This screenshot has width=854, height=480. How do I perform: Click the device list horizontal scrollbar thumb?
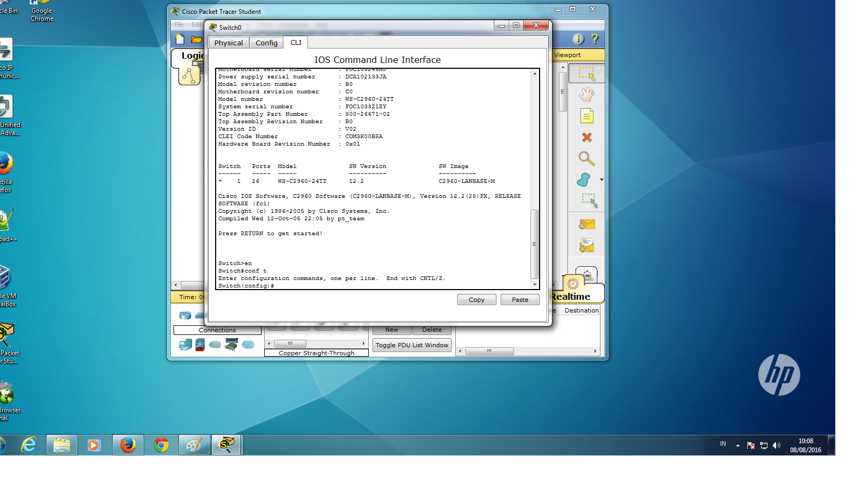pos(290,344)
